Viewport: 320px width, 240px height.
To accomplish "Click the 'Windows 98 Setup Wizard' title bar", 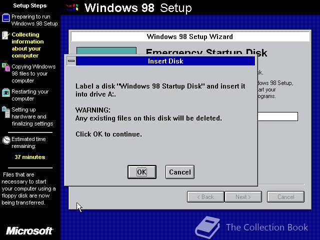I will point(190,36).
